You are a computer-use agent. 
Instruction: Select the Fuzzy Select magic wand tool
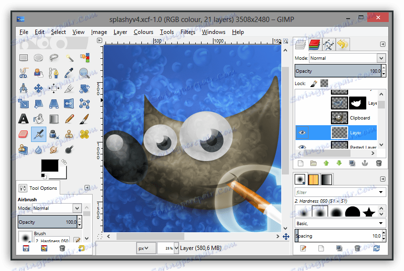click(69, 57)
